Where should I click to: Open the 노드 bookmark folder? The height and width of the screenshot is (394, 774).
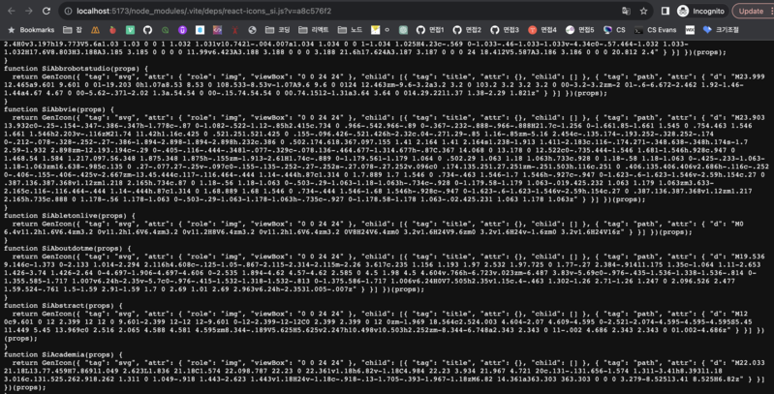[350, 30]
